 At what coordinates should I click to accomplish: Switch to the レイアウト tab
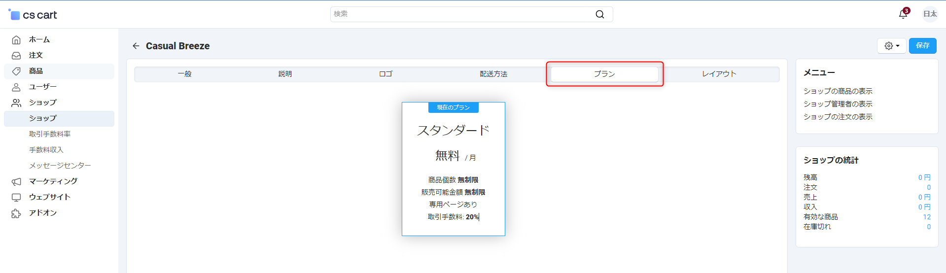tap(719, 74)
